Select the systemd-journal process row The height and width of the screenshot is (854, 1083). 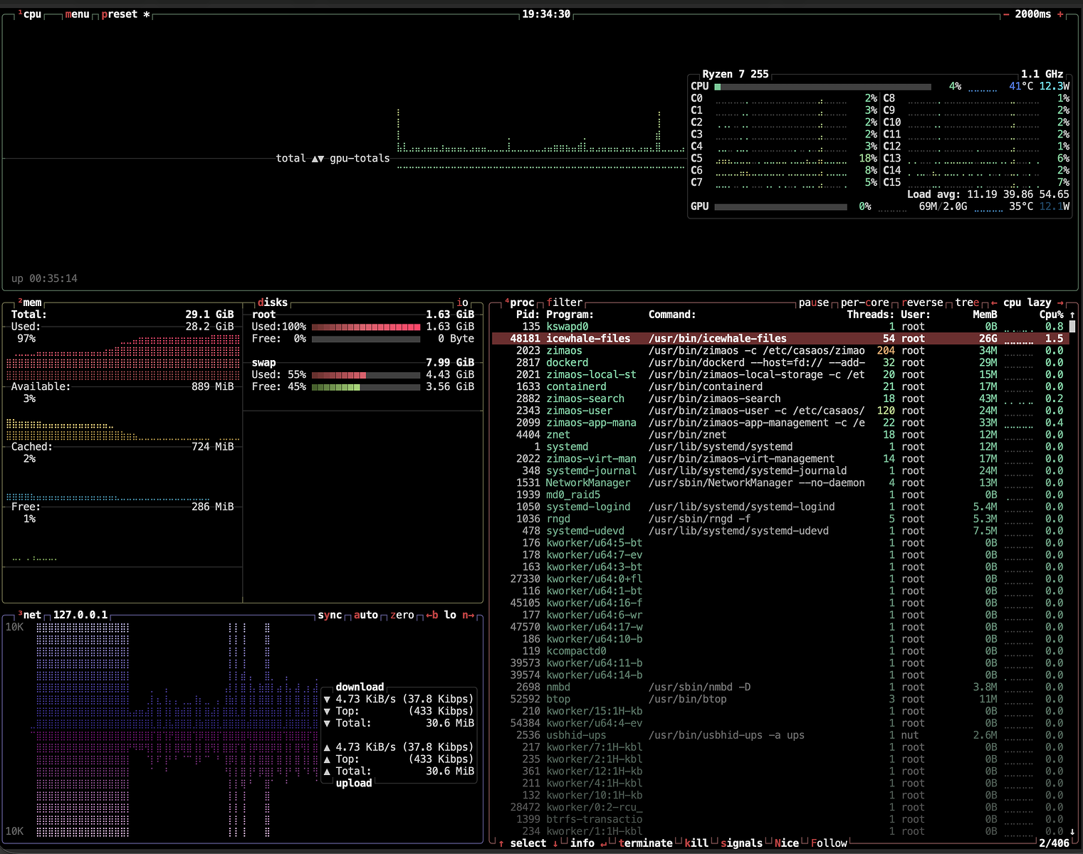[x=780, y=471]
